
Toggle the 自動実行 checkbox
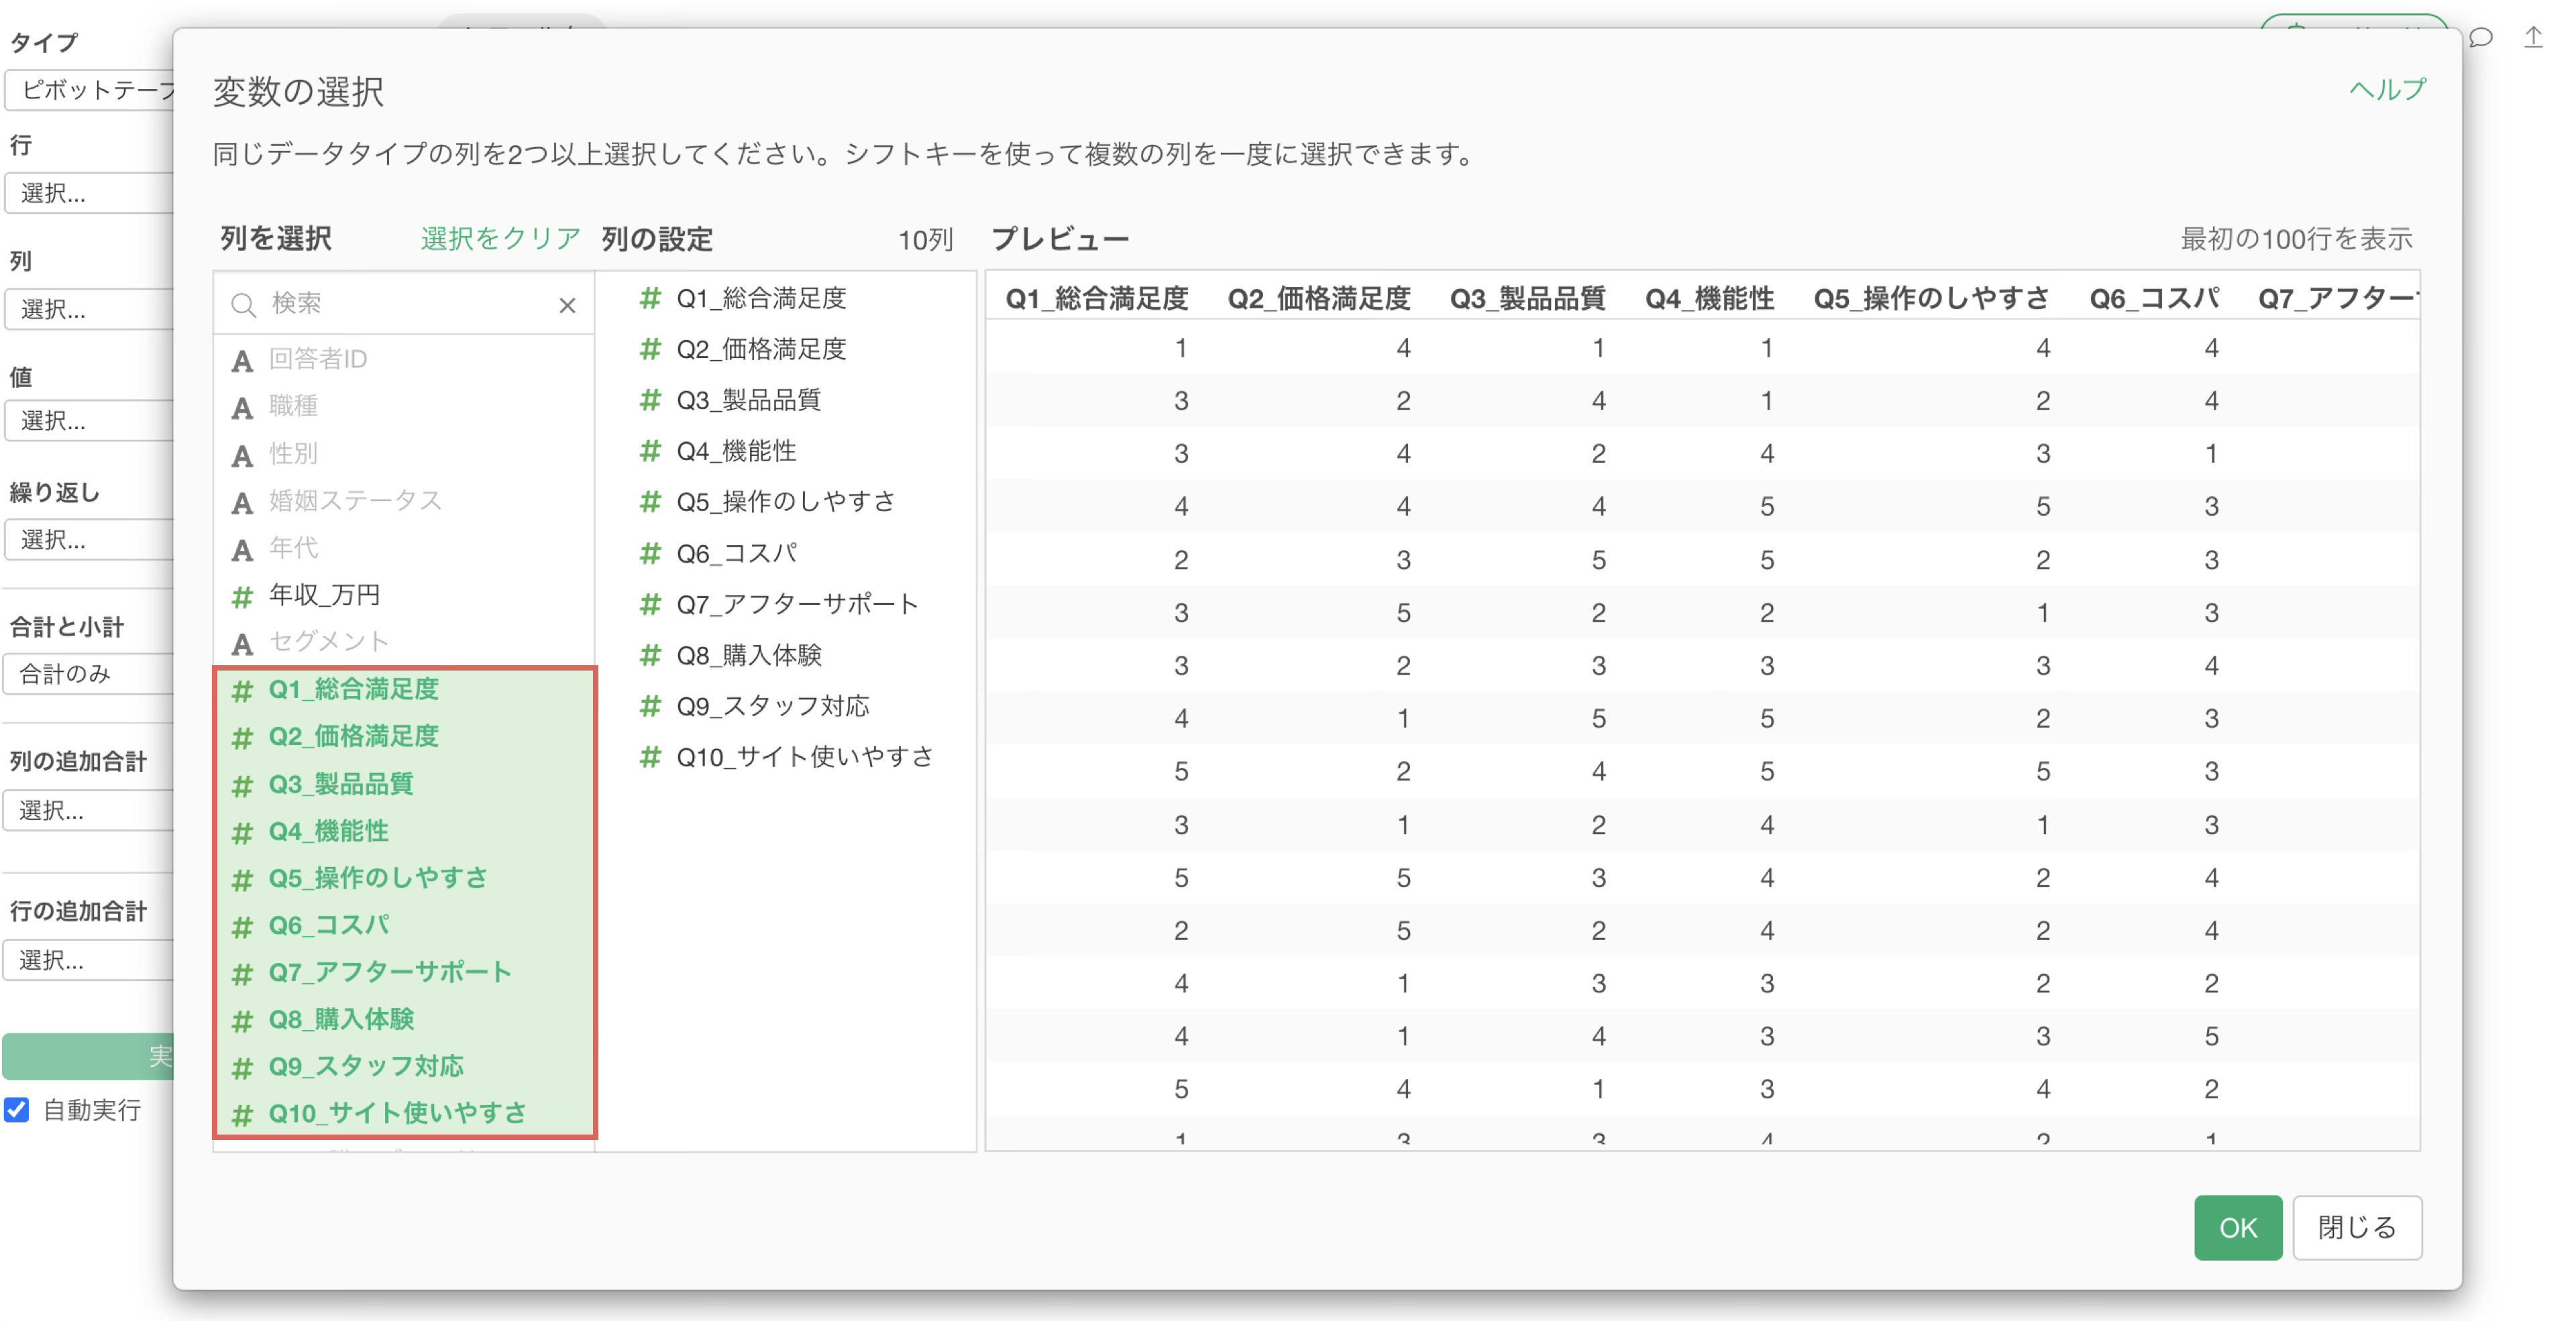[x=17, y=1109]
